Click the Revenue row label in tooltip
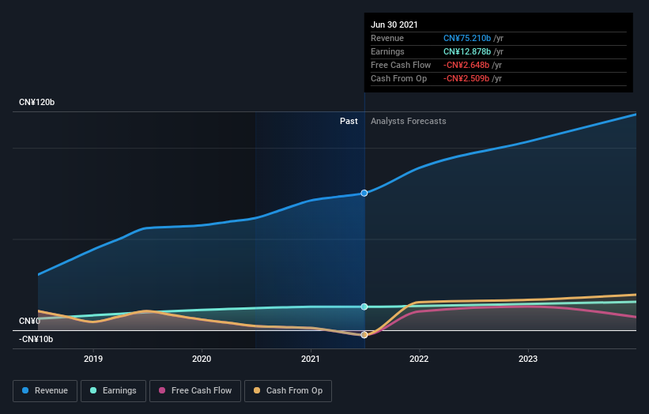The image size is (649, 414). pyautogui.click(x=387, y=38)
